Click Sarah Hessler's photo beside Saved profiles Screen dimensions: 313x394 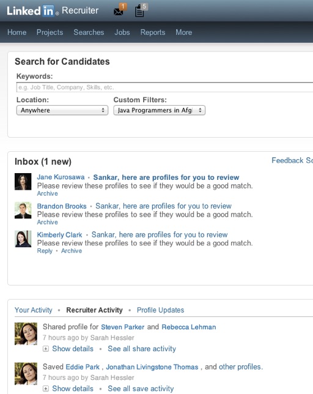(26, 374)
